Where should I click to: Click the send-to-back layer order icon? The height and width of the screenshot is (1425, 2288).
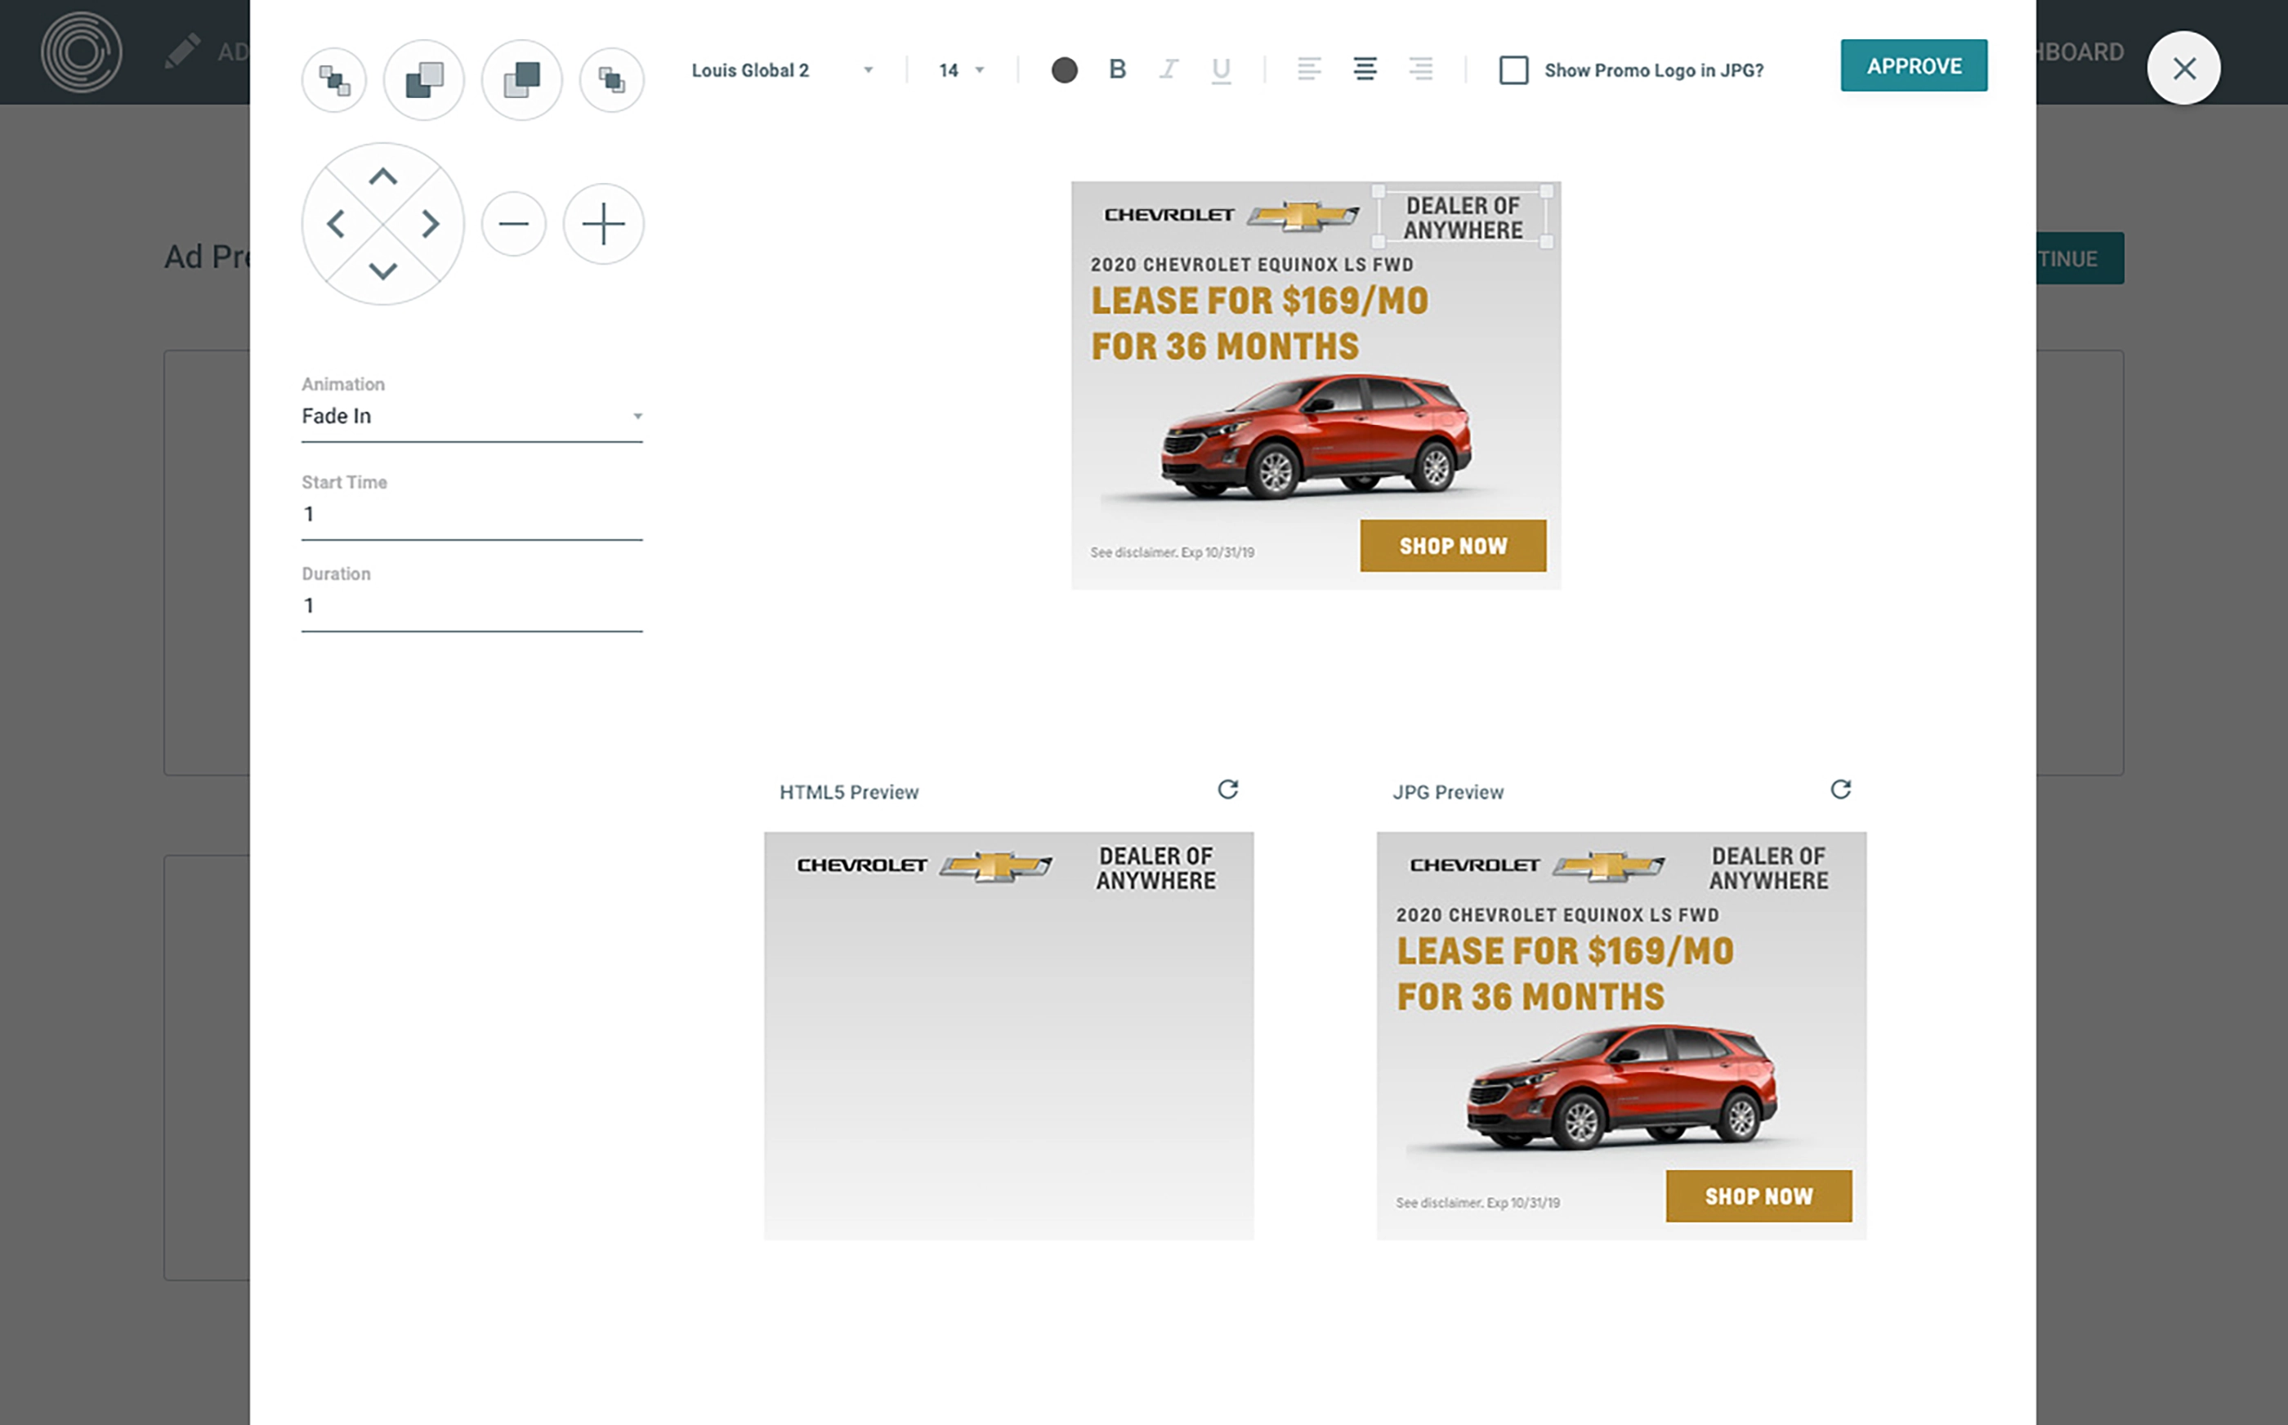click(x=333, y=80)
